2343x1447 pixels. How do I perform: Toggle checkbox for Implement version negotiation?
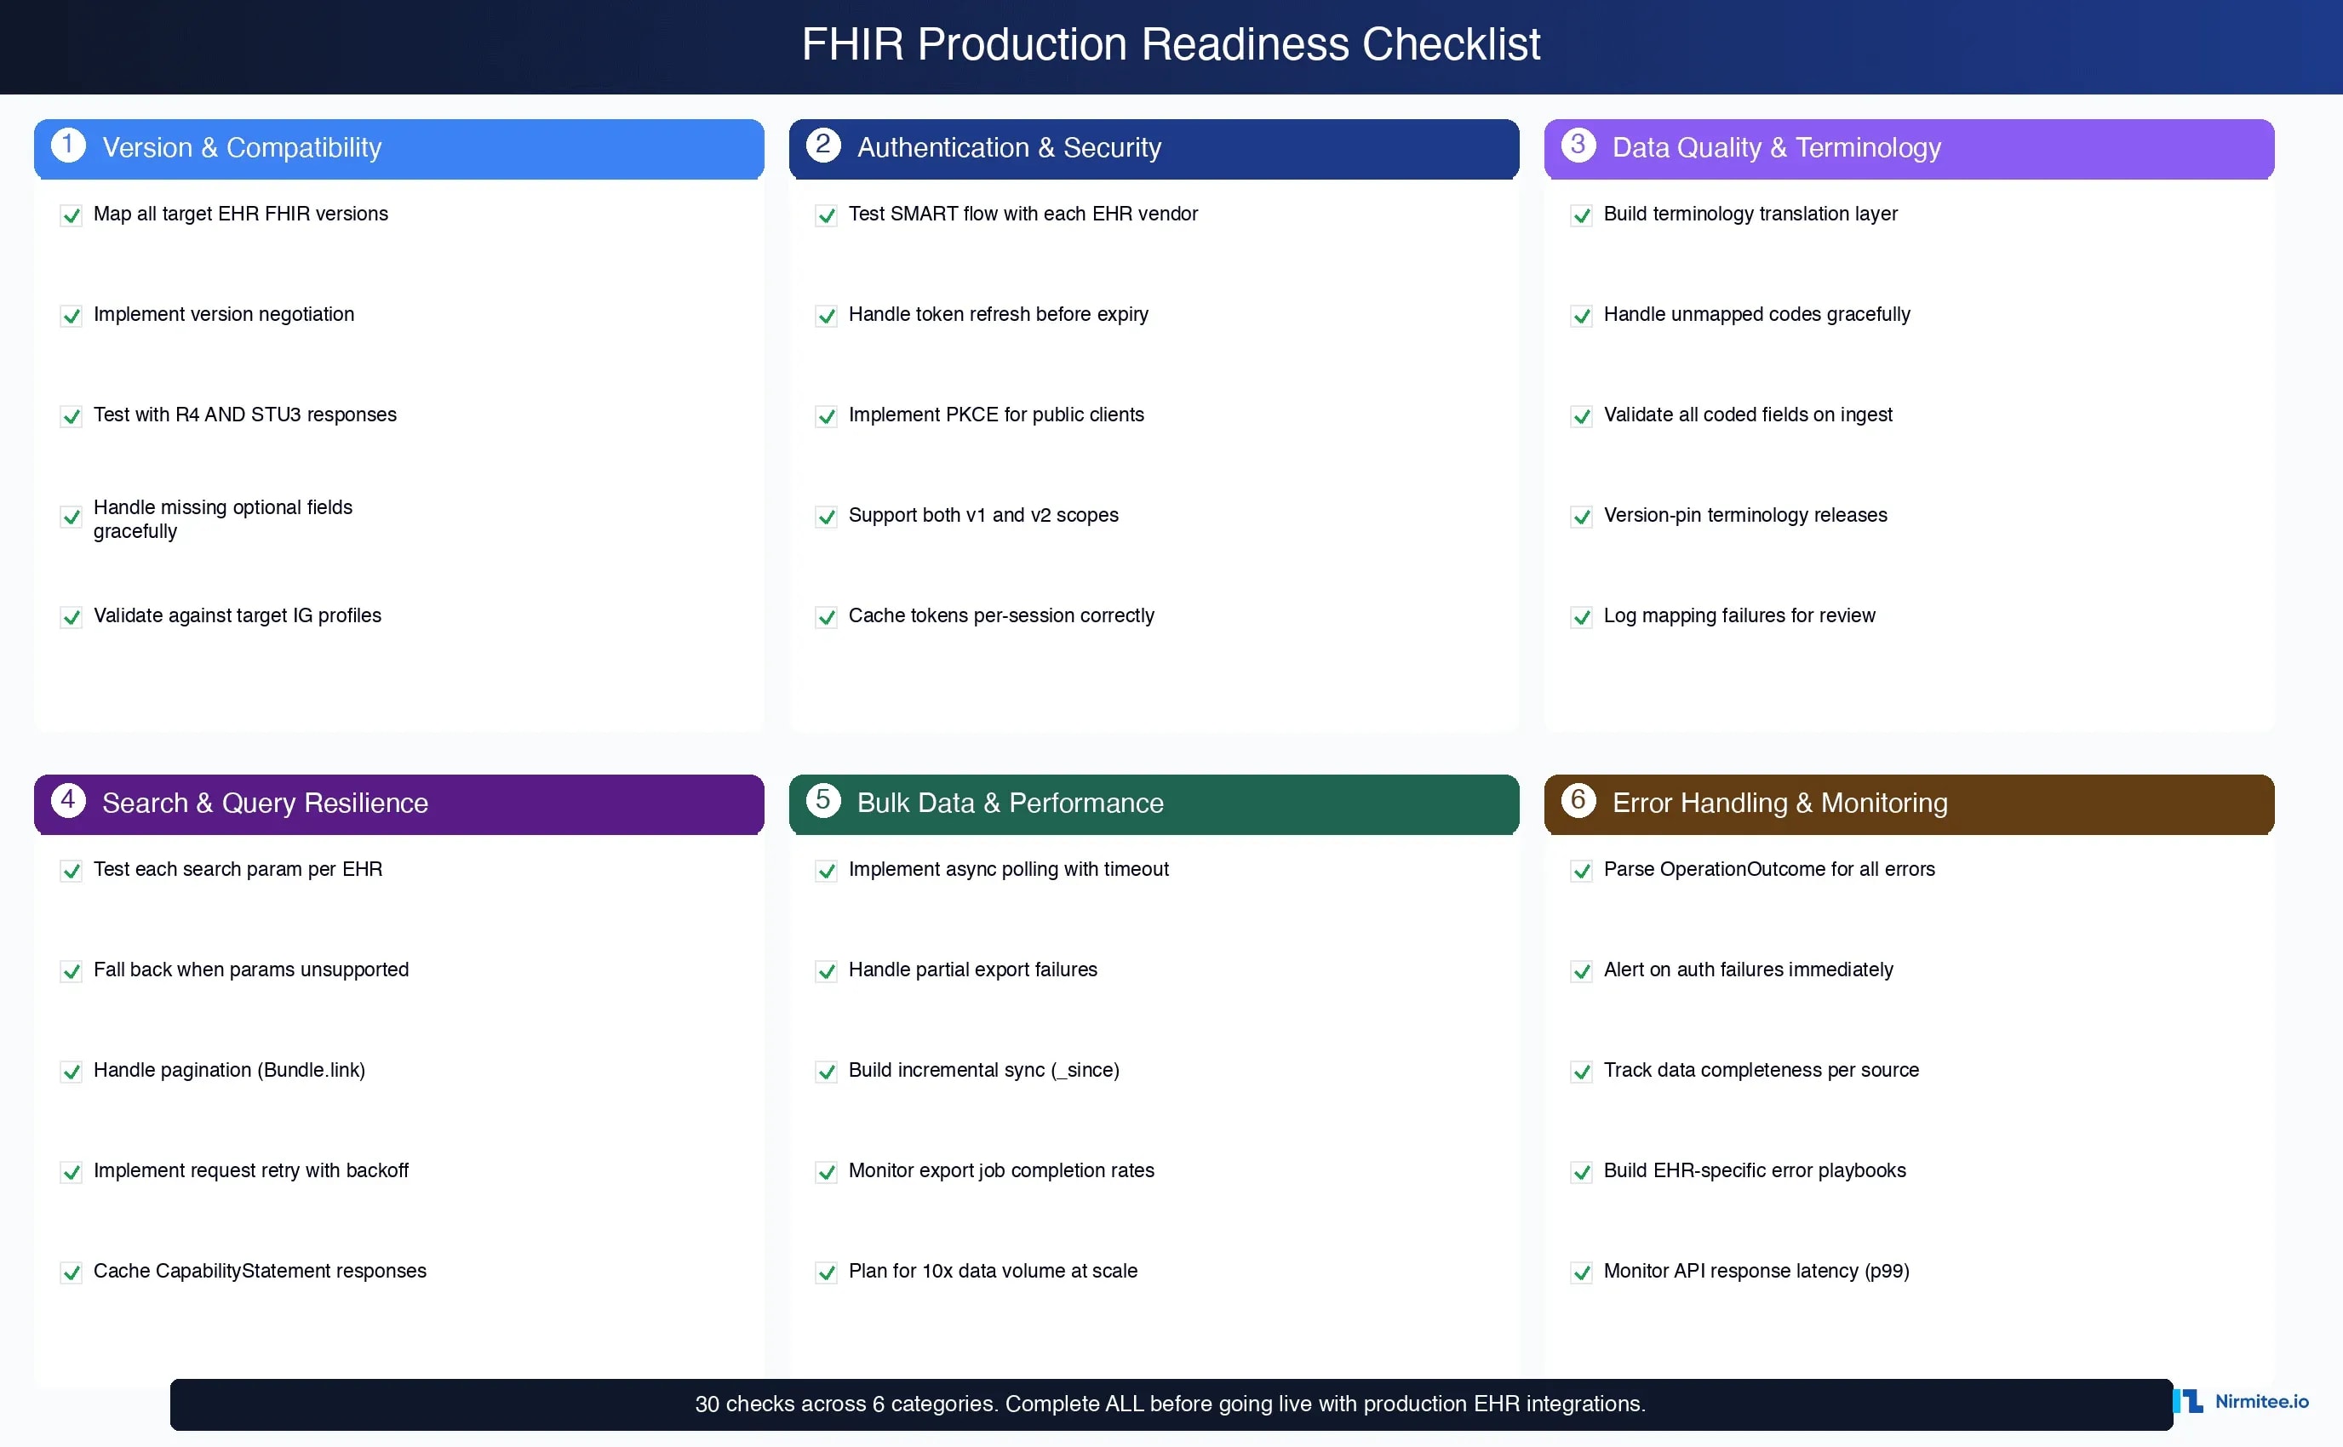coord(71,316)
